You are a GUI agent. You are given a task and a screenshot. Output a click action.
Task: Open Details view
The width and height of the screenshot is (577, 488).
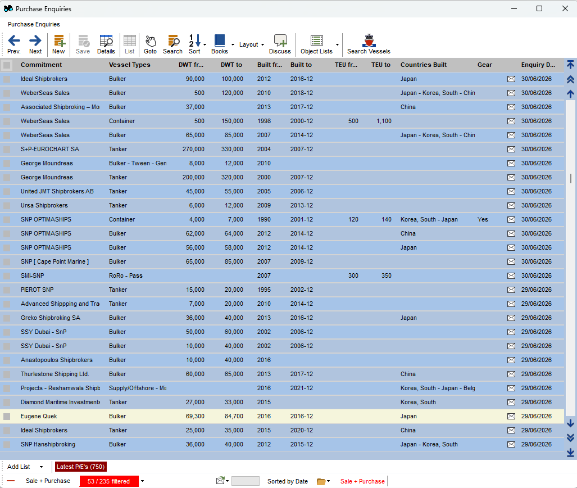(x=106, y=44)
